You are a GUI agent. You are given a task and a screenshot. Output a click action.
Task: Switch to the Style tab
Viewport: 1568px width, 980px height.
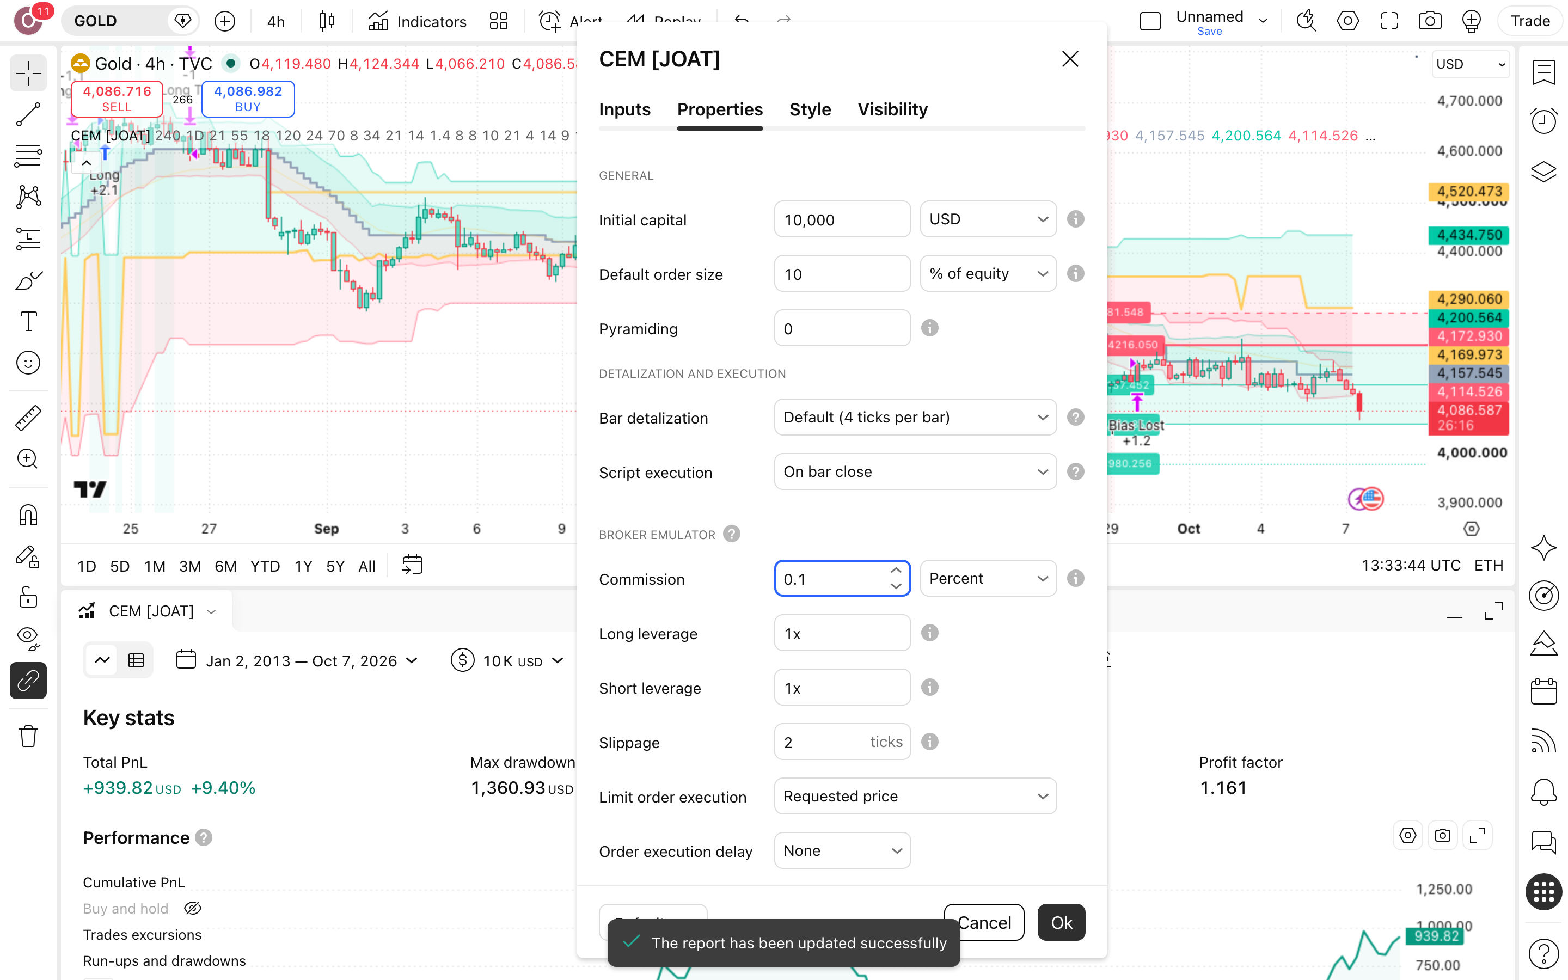click(x=810, y=109)
